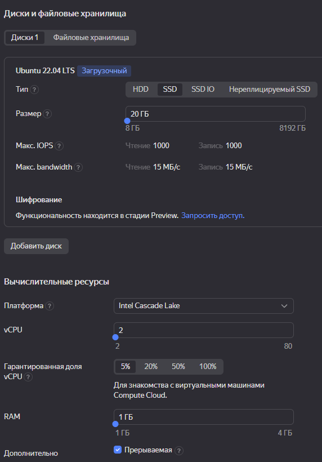322x462 pixels.
Task: Open the Платформа dropdown Intel Cascade Lake
Action: [204, 306]
